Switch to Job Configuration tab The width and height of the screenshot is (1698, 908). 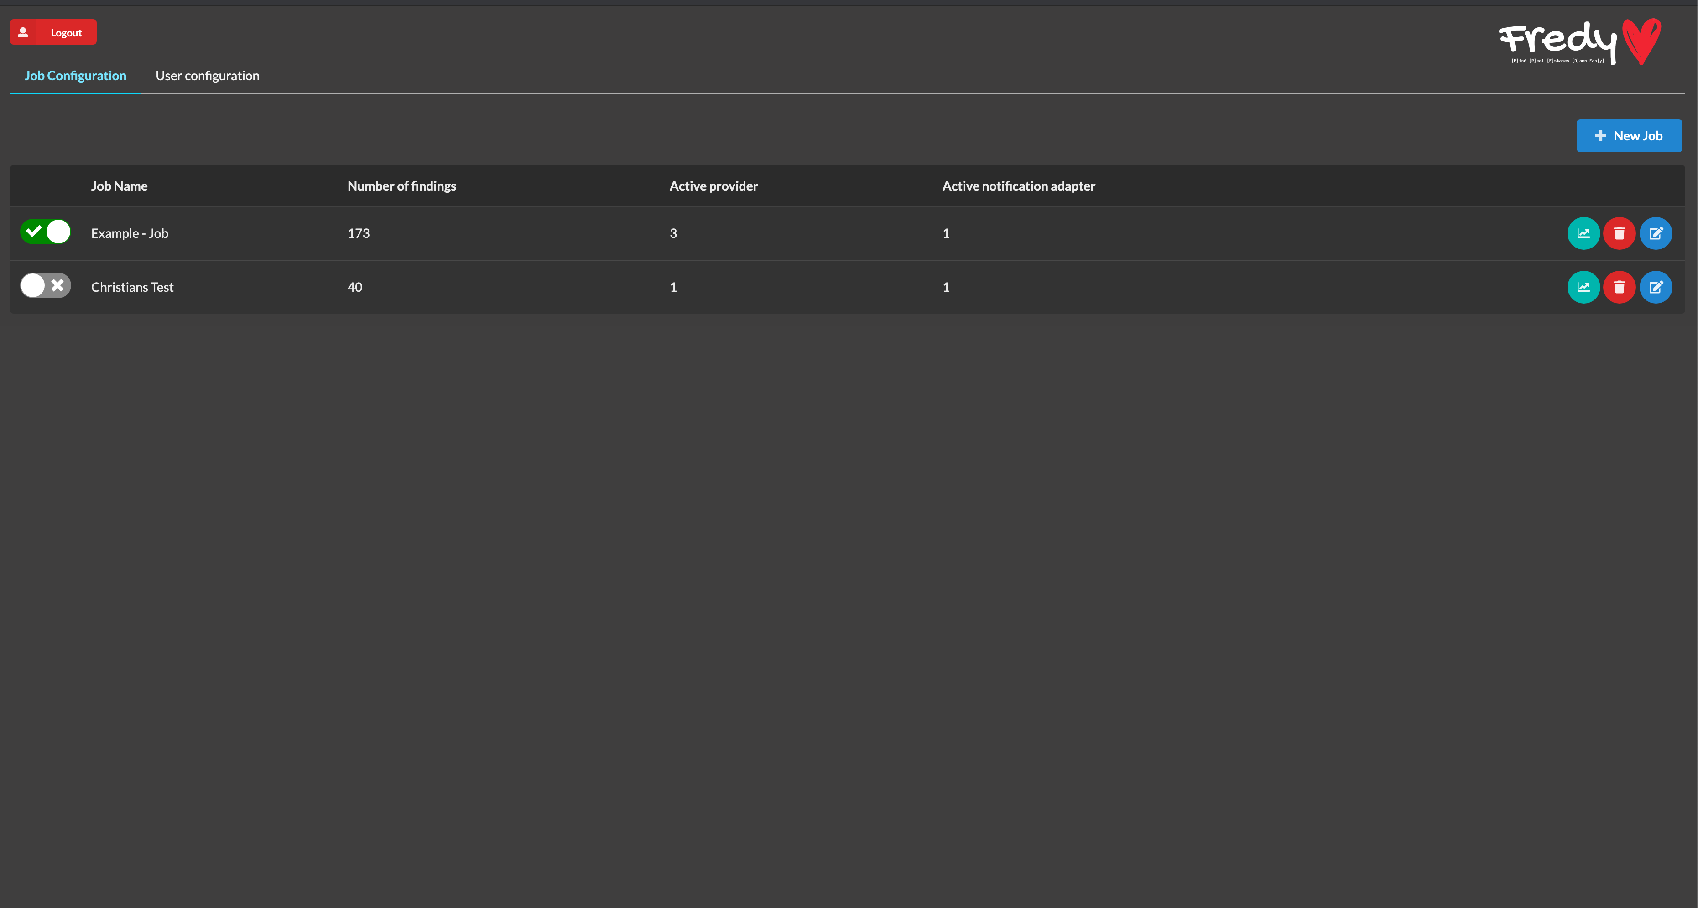coord(75,76)
